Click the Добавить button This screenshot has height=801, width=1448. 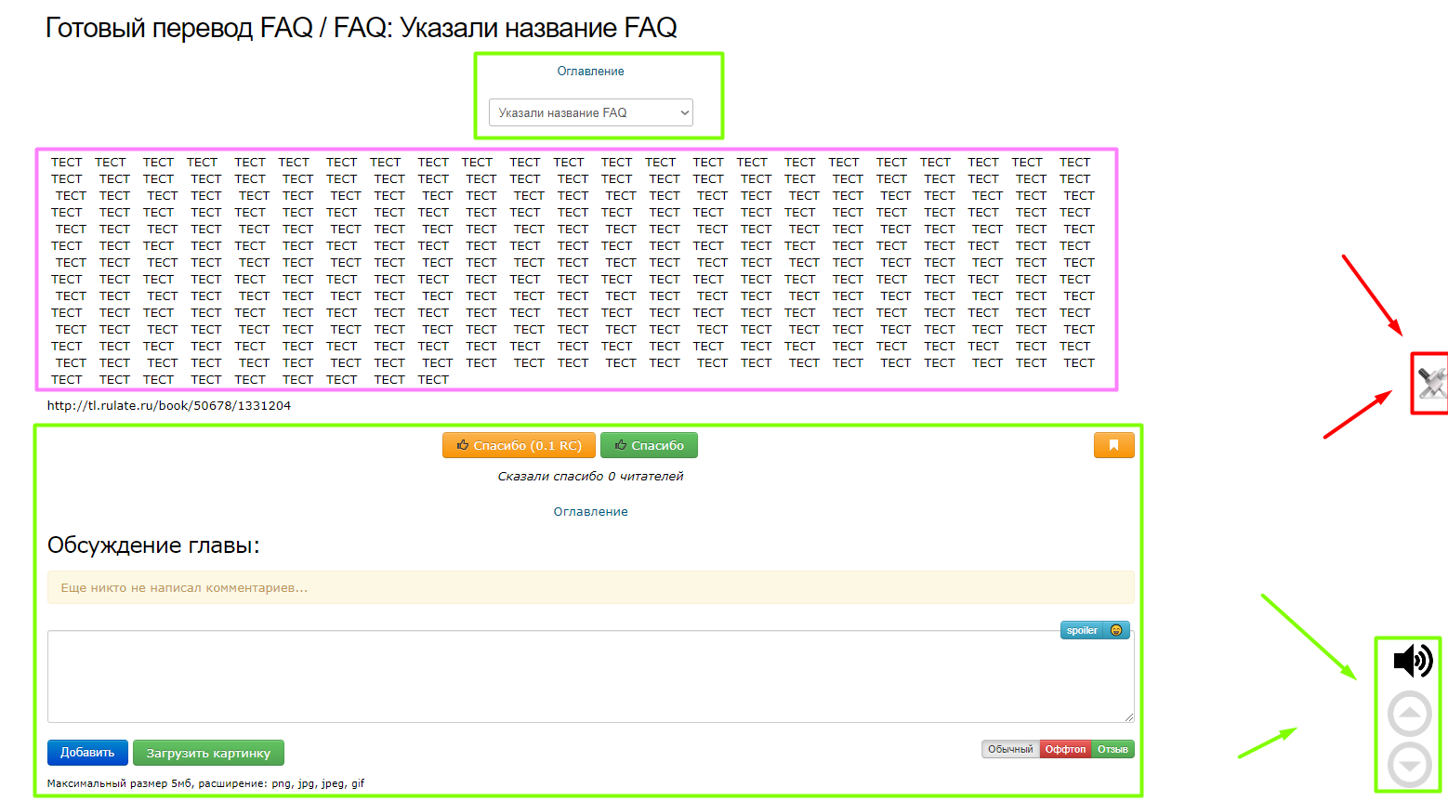pyautogui.click(x=87, y=753)
